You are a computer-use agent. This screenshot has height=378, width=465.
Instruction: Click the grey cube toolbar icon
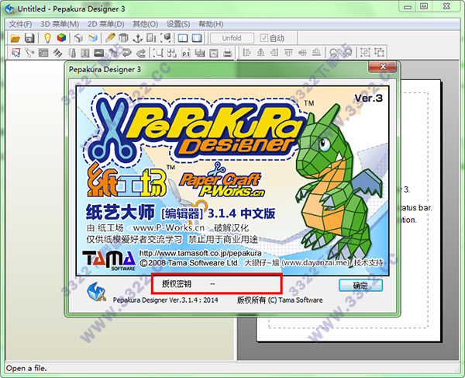pyautogui.click(x=78, y=38)
